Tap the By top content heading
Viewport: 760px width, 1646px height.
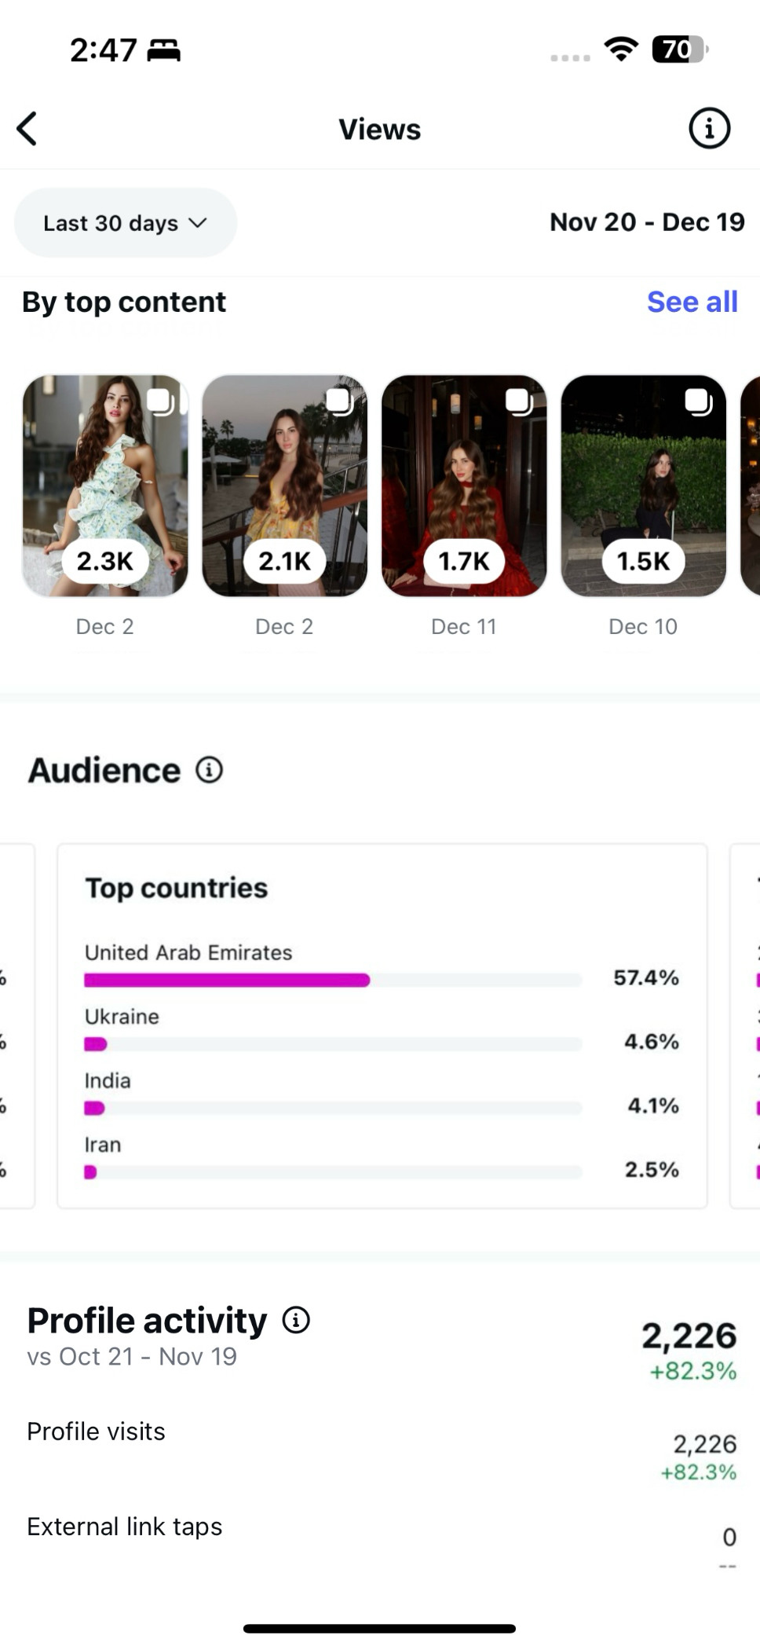[124, 302]
